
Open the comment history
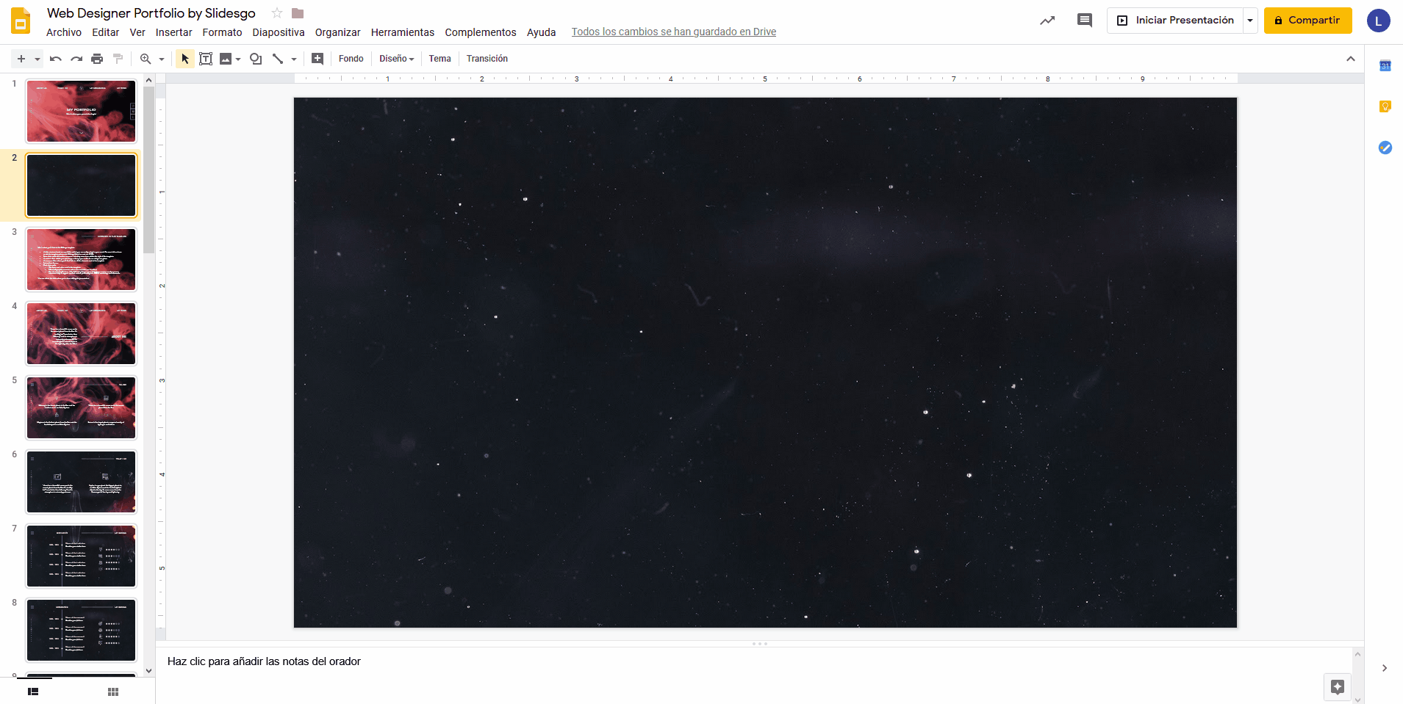point(1085,21)
